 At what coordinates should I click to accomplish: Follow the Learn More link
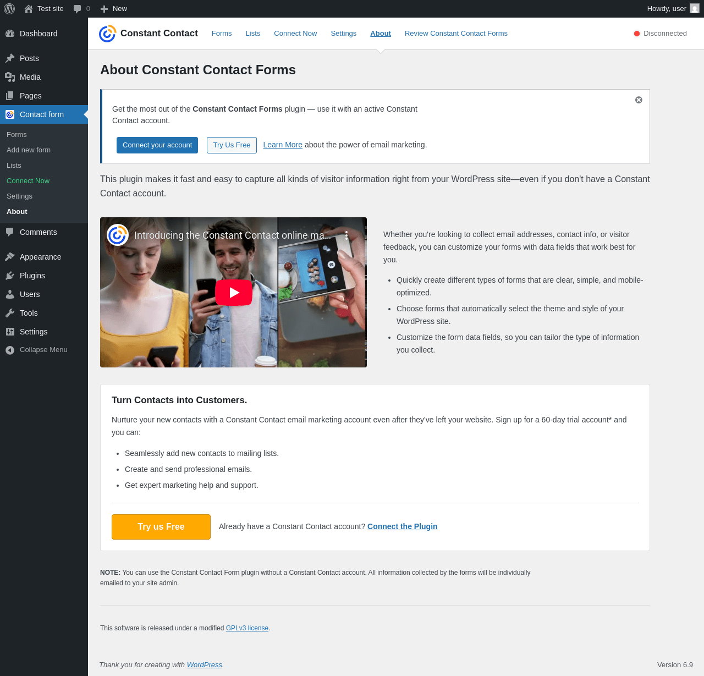point(283,145)
